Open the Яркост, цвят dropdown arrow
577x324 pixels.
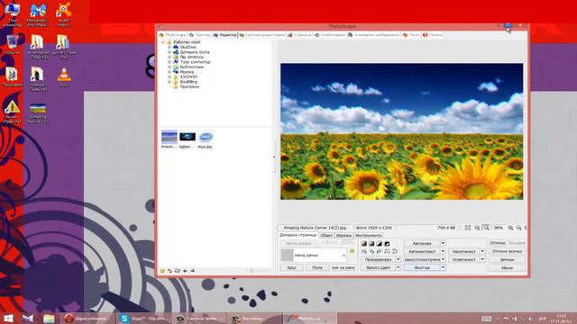click(x=398, y=267)
